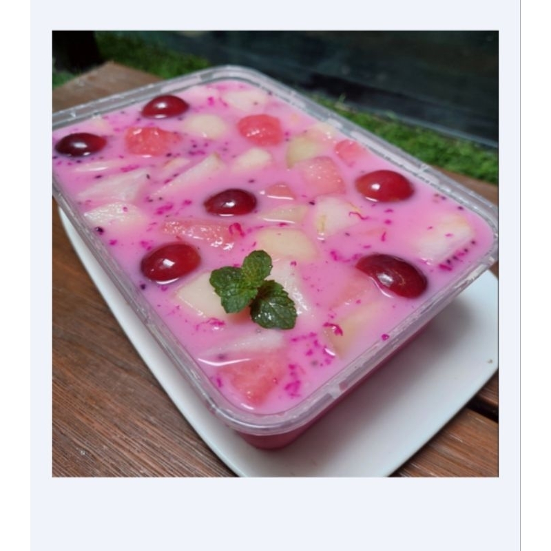Screen dimensions: 551x551
Task: Open the dessert photo thumbnail
Action: click(x=275, y=253)
